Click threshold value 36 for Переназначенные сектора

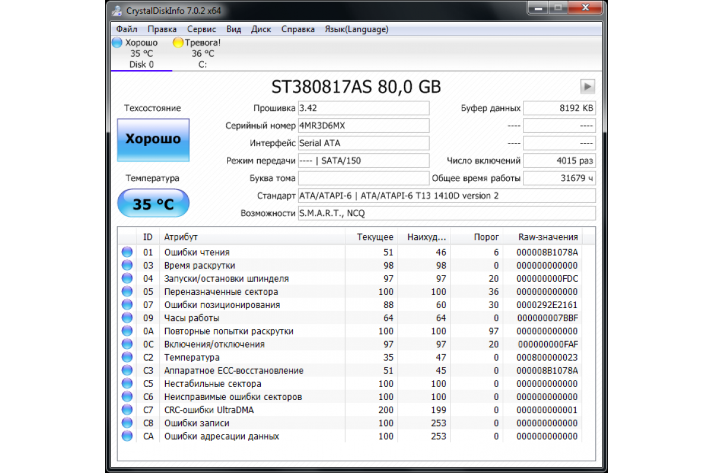(x=493, y=291)
